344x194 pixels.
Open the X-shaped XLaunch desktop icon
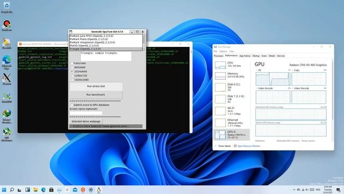(x=6, y=79)
